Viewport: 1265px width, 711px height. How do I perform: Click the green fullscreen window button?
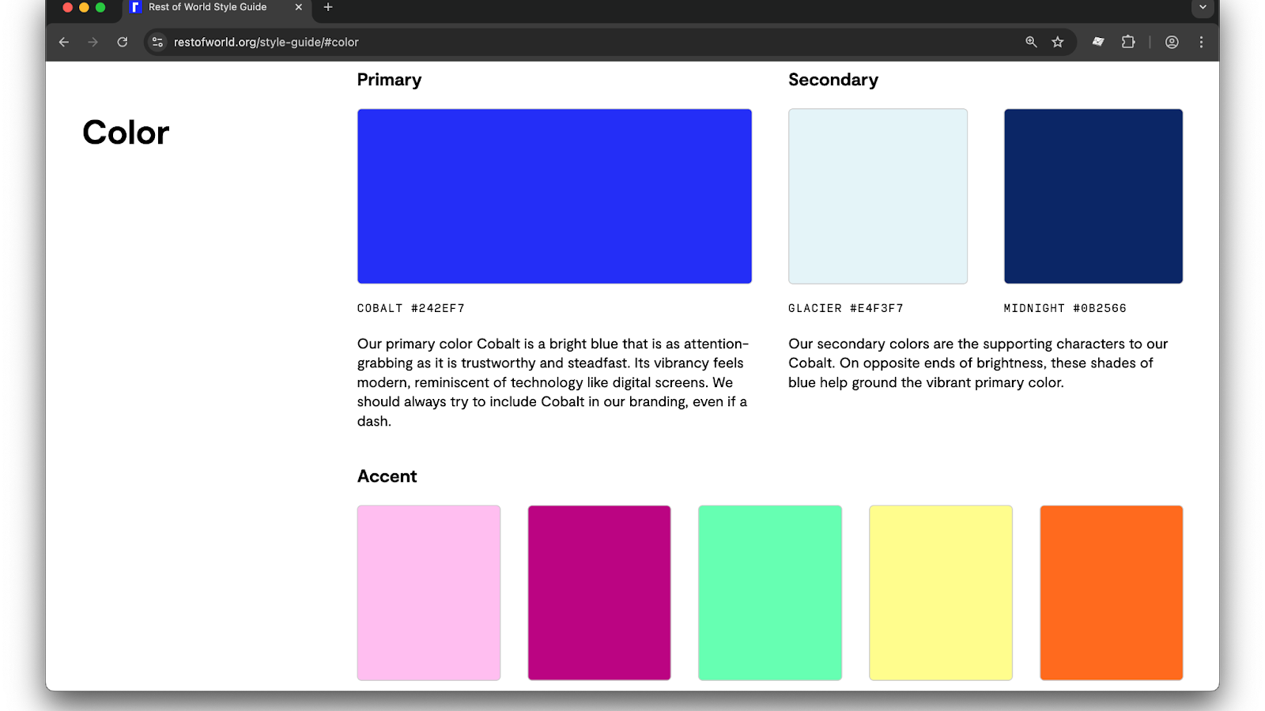[x=100, y=7]
